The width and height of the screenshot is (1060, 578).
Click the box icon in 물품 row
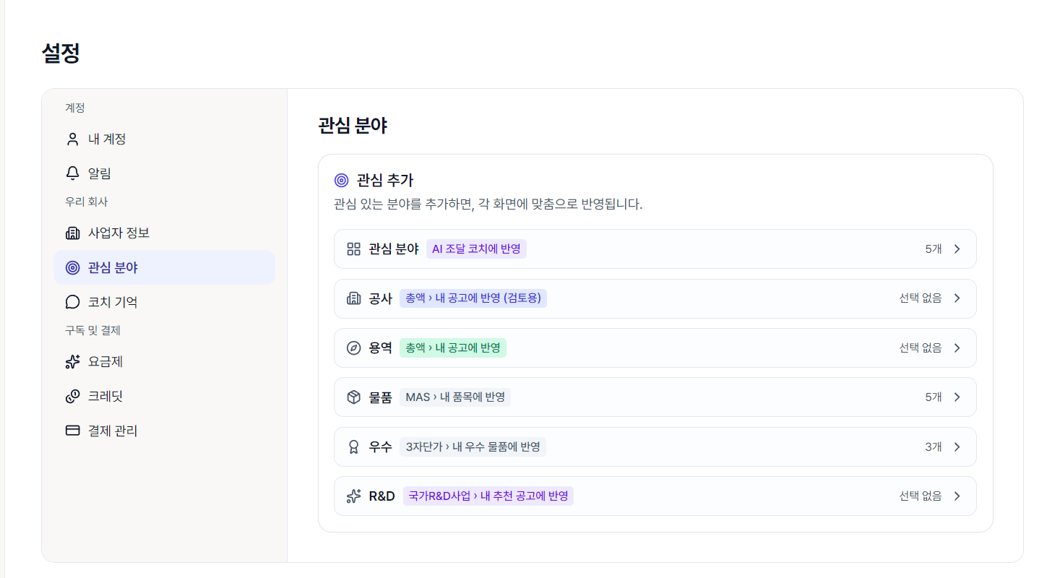[x=353, y=397]
